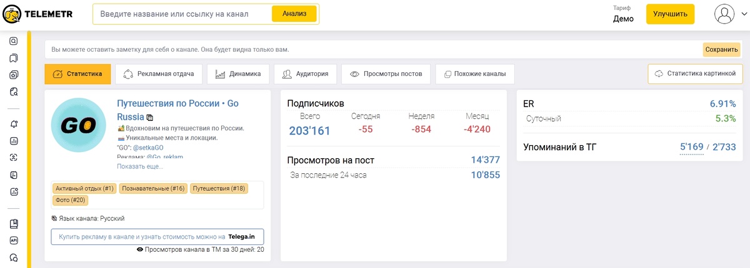Screen dimensions: 750x268
Task: Open the folder search icon in sidebar
Action: pos(14,92)
